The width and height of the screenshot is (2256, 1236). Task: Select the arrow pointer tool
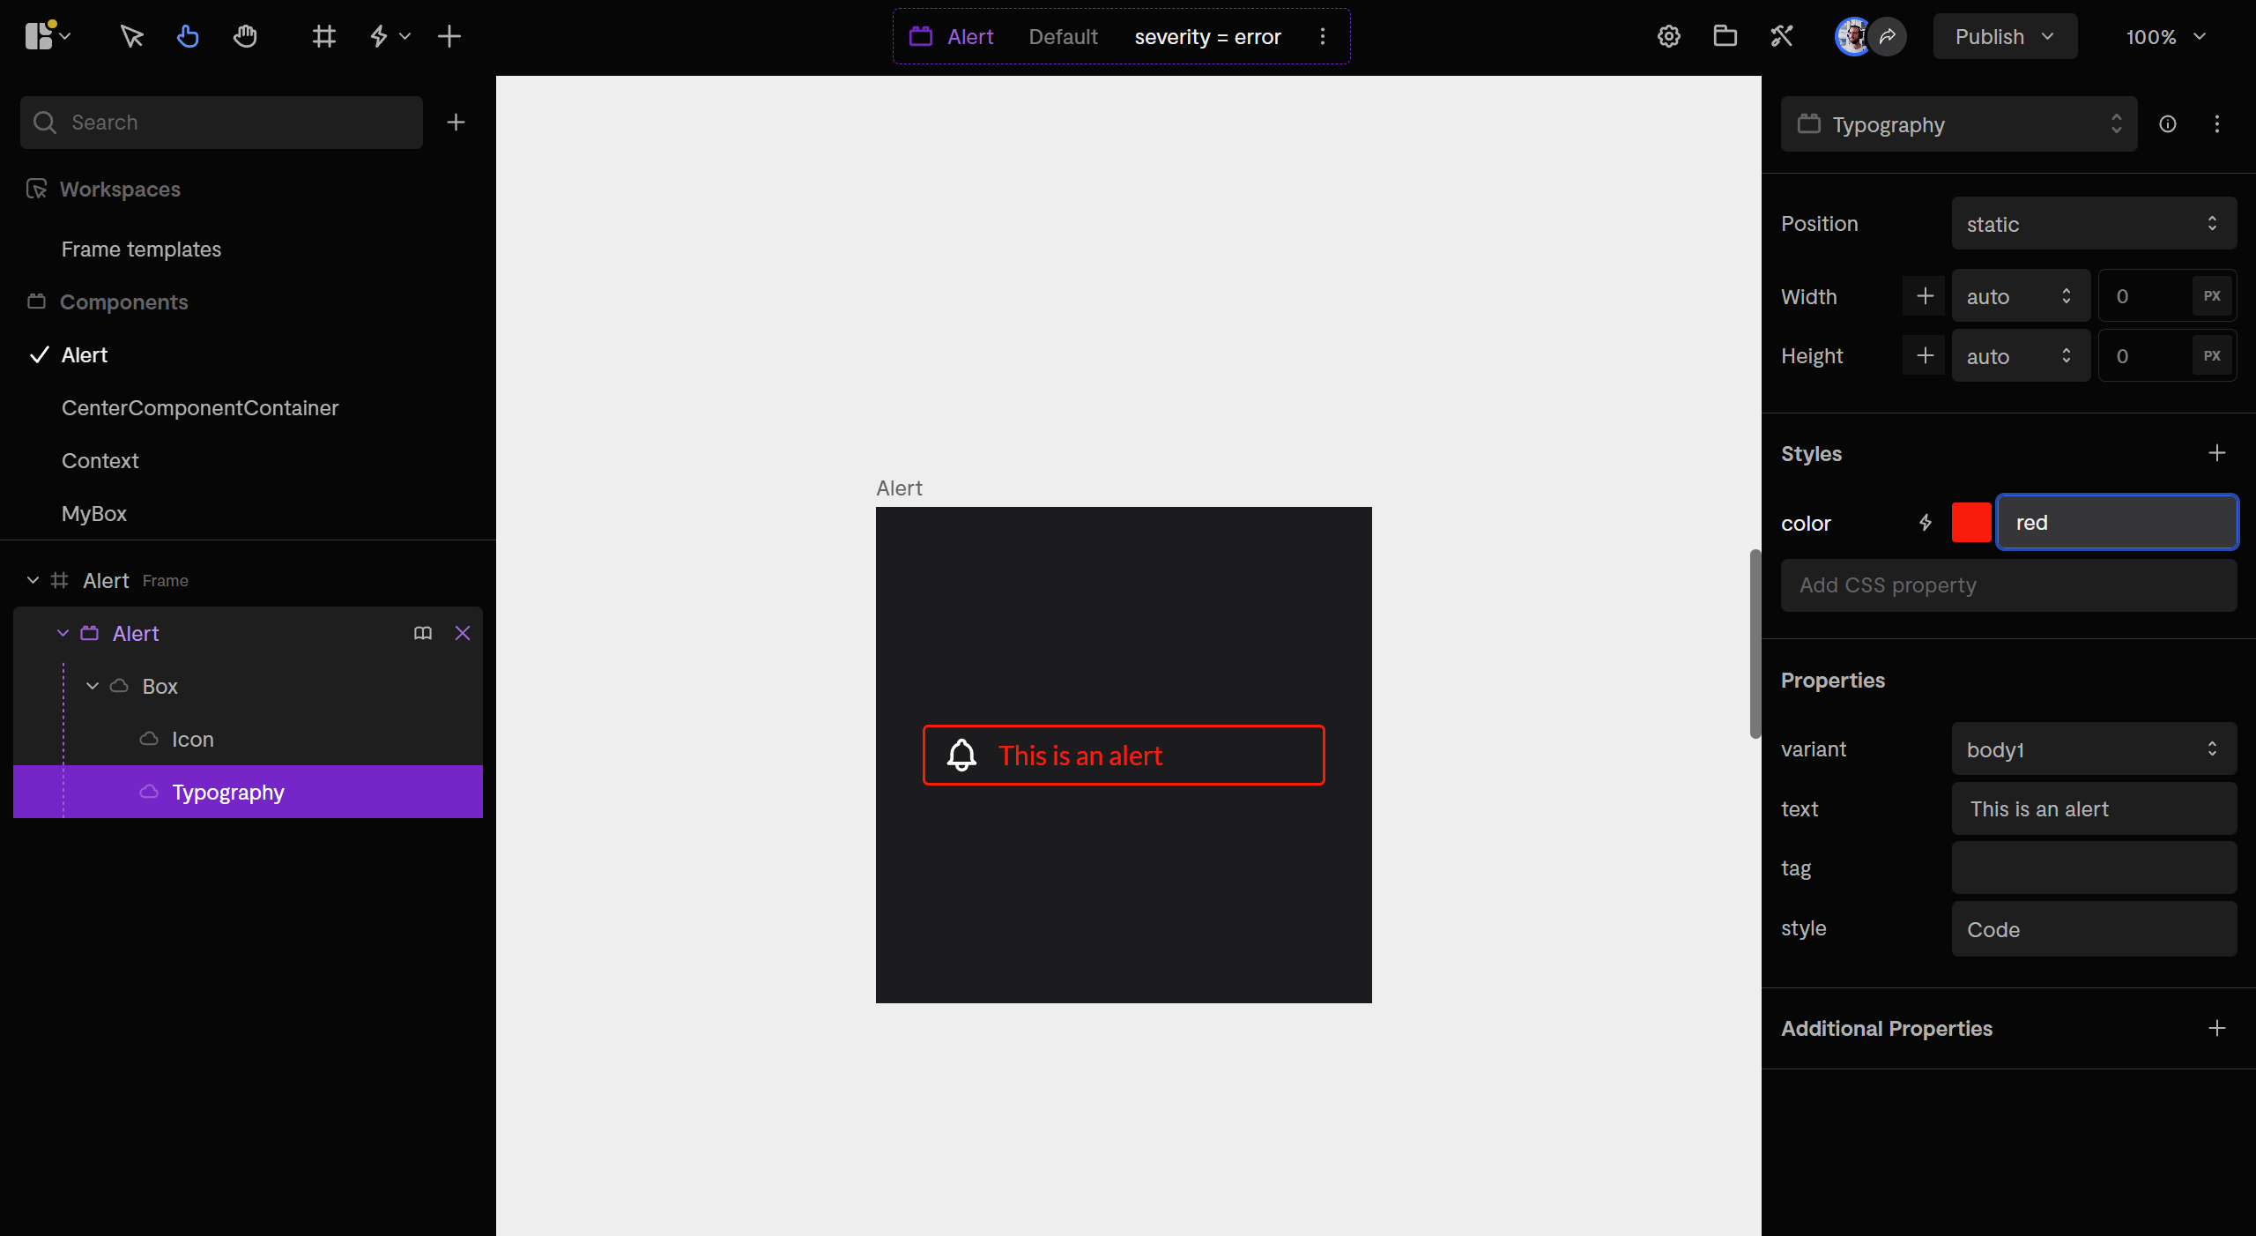[x=131, y=36]
